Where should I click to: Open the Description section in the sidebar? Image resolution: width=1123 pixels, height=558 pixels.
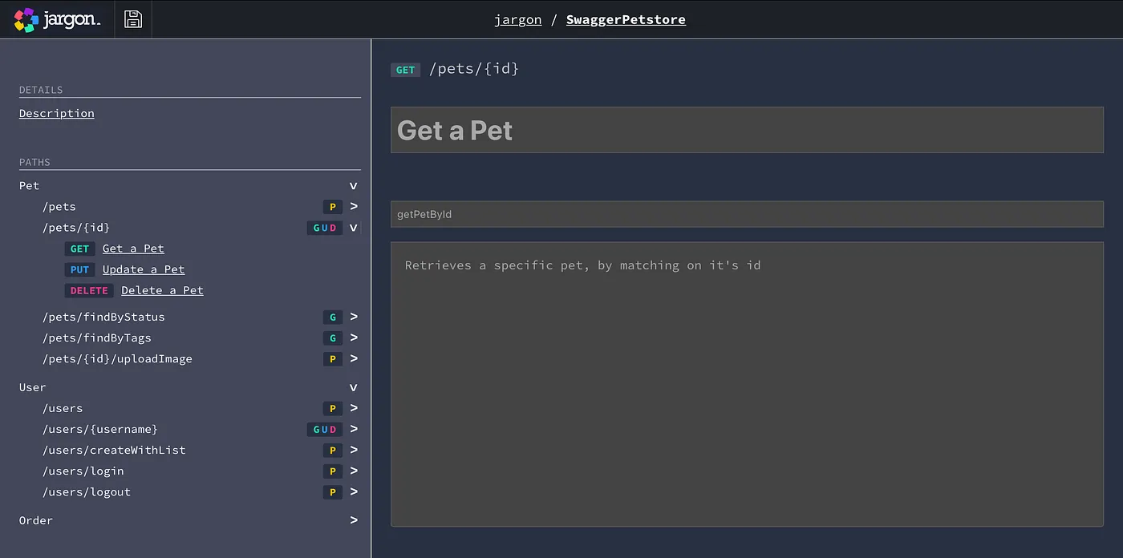(56, 113)
